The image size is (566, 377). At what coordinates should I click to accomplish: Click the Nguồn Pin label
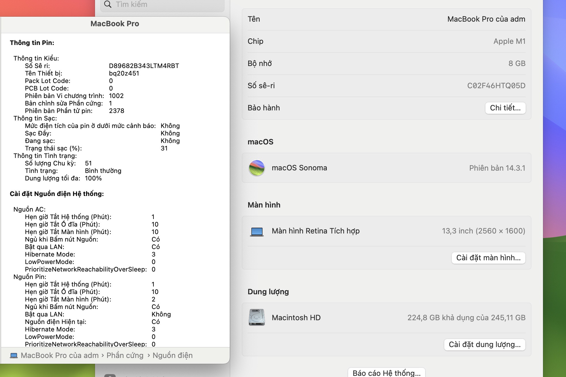pyautogui.click(x=30, y=277)
